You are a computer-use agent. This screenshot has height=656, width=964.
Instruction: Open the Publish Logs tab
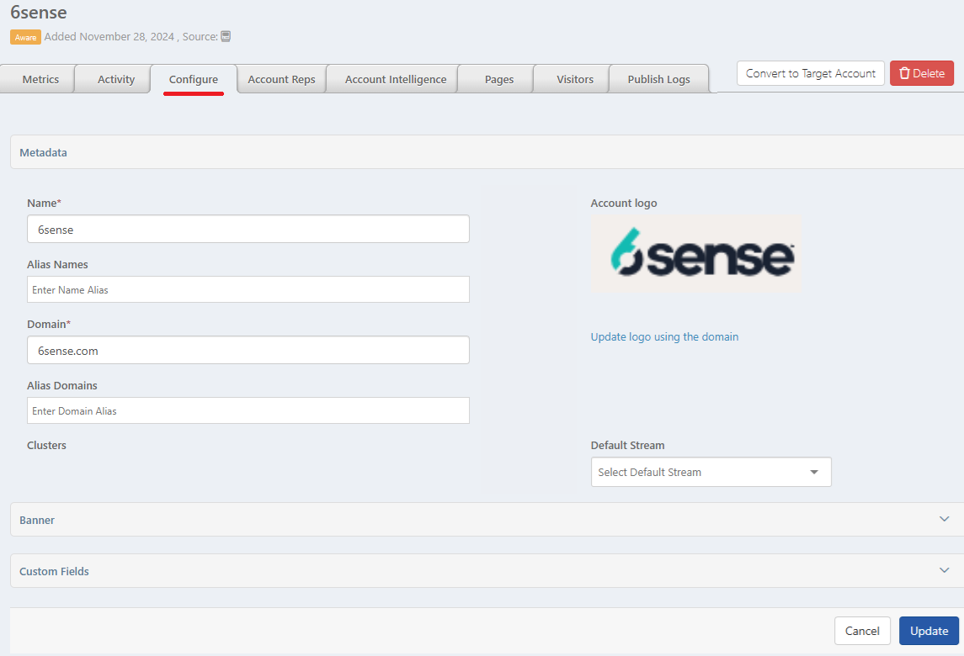[x=658, y=79]
